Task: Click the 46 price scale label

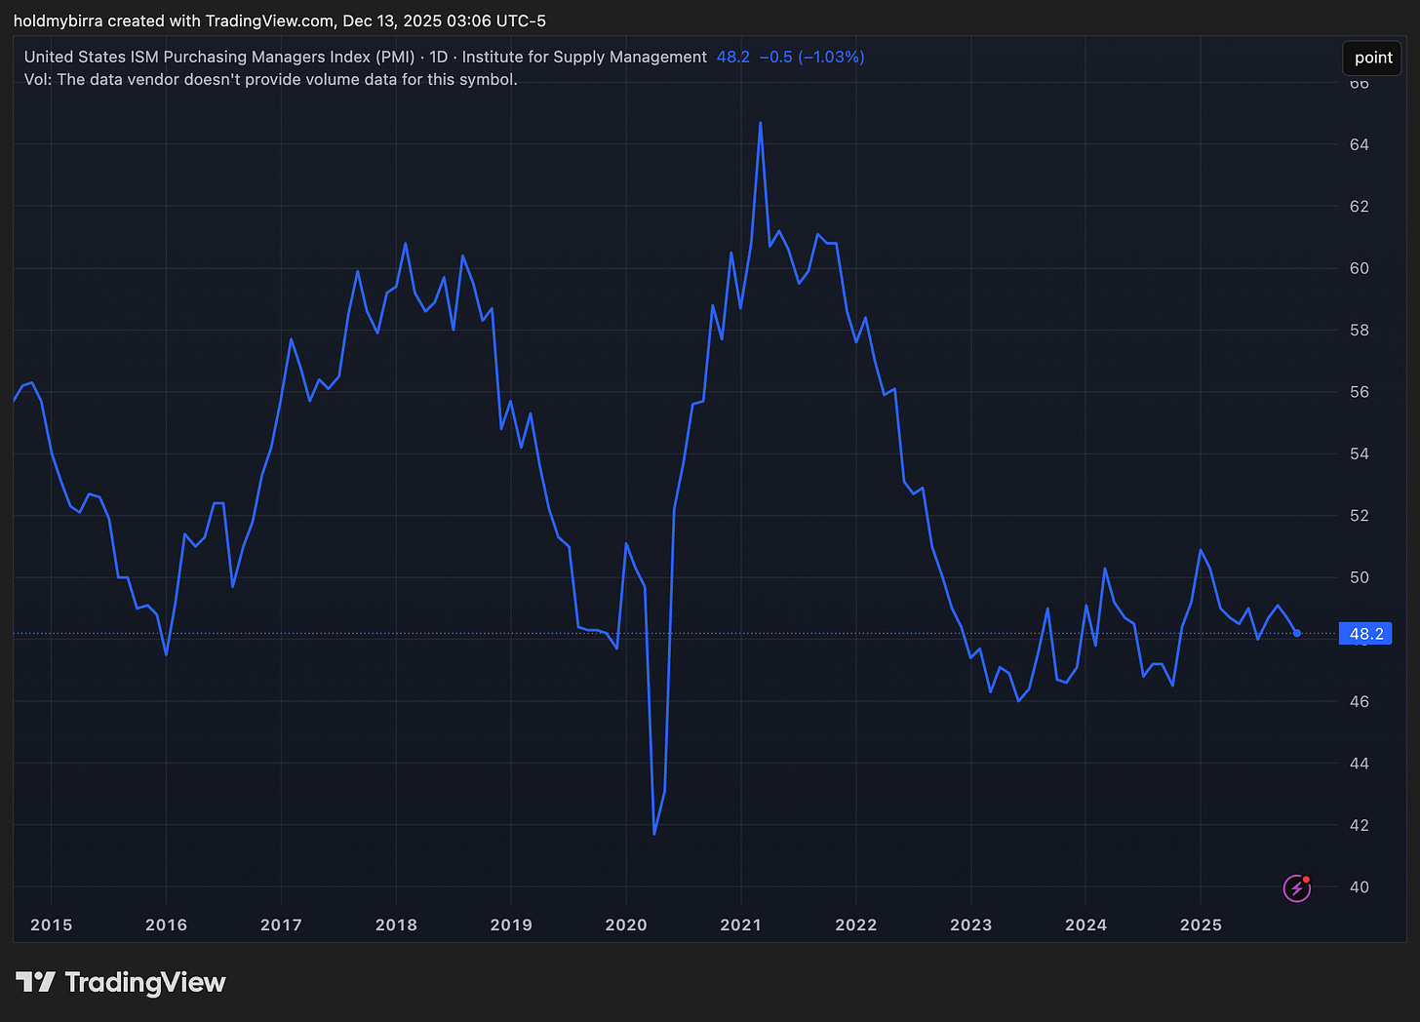Action: 1360,701
